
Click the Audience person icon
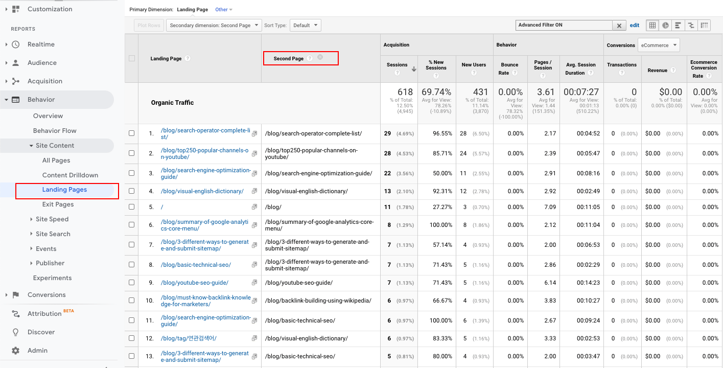point(16,63)
